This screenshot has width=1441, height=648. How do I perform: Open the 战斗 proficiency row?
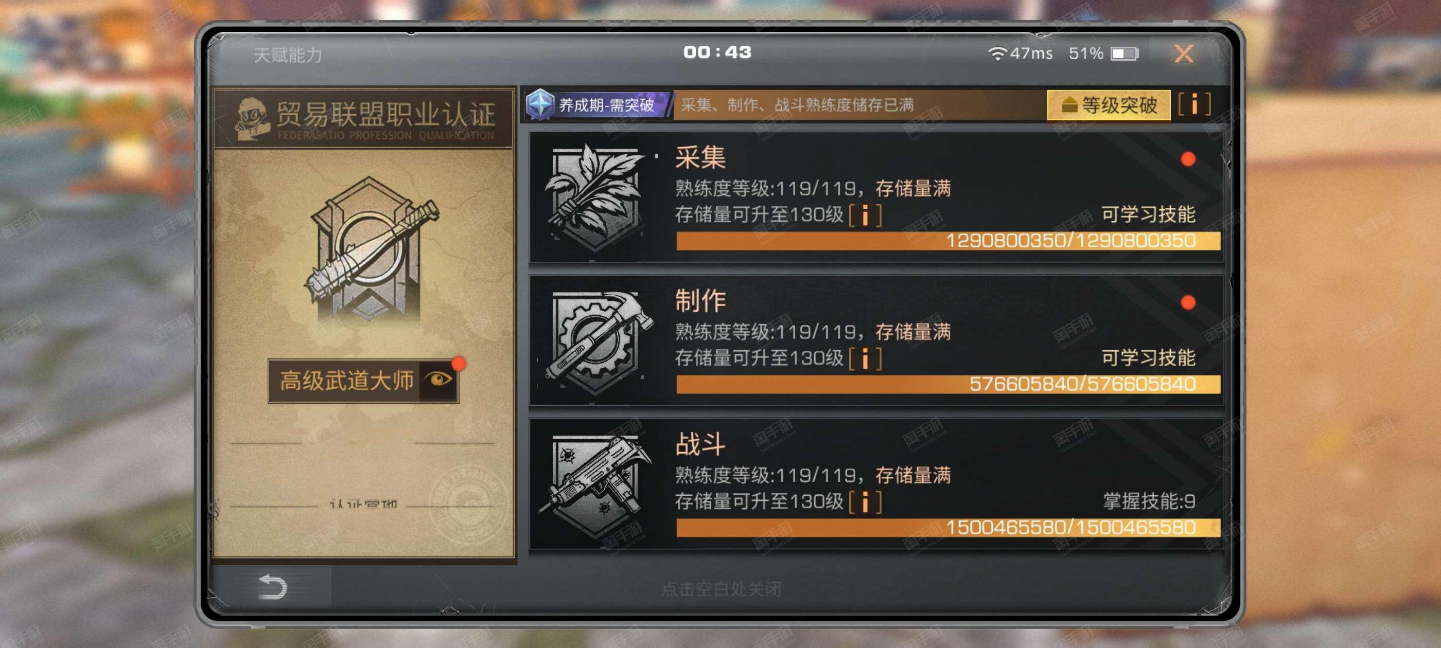pos(876,484)
